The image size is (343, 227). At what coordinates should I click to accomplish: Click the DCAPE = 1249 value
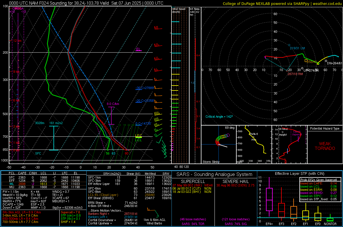tap(13, 204)
